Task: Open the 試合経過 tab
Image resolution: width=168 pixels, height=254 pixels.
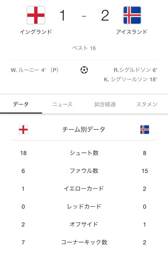Action: (105, 104)
